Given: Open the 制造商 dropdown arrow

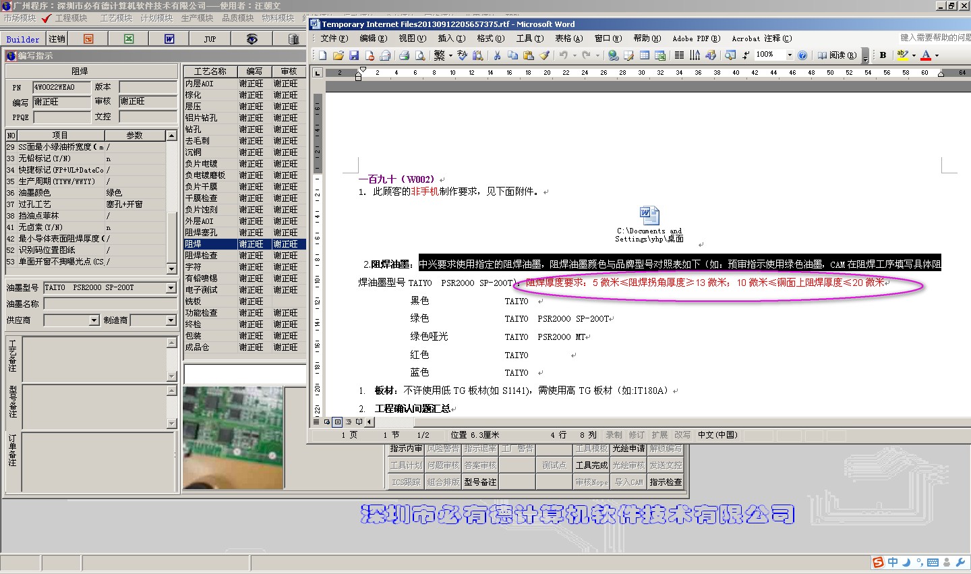Looking at the screenshot, I should pyautogui.click(x=171, y=320).
